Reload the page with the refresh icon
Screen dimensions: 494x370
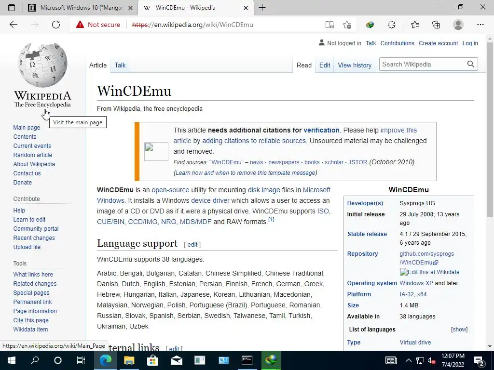56,25
